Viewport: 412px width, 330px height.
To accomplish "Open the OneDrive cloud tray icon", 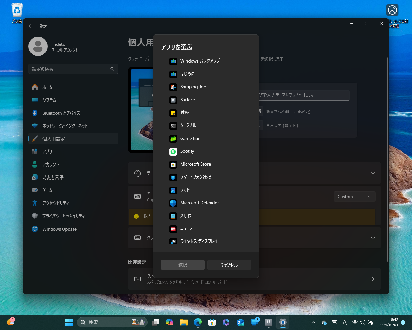I will (x=324, y=322).
